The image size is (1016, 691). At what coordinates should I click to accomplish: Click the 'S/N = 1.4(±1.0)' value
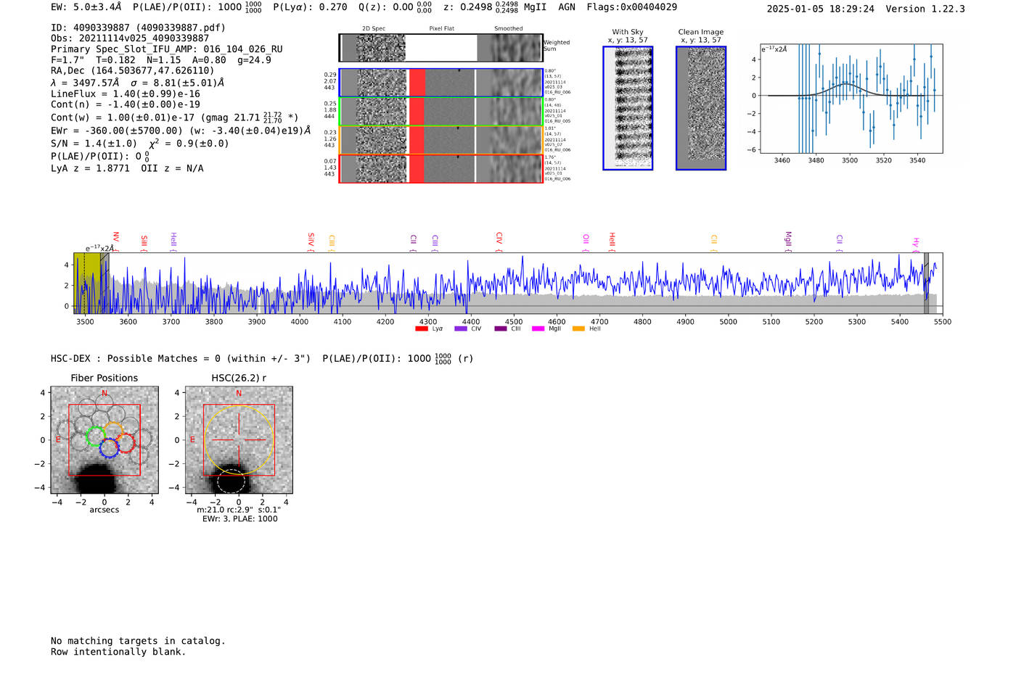94,144
